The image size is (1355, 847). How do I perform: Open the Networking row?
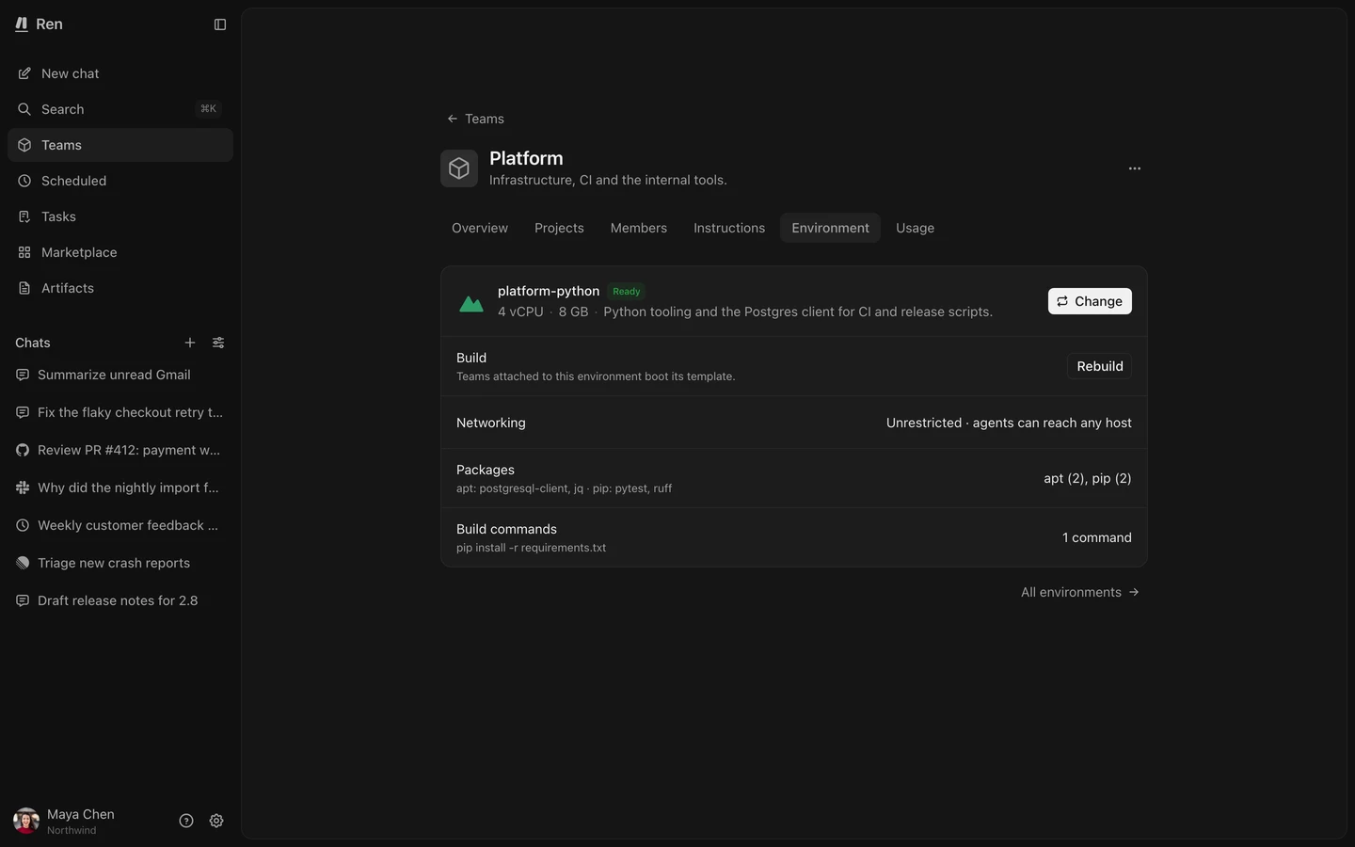click(794, 423)
